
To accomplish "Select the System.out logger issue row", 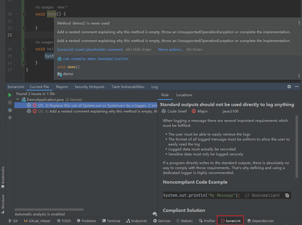I will pos(86,106).
